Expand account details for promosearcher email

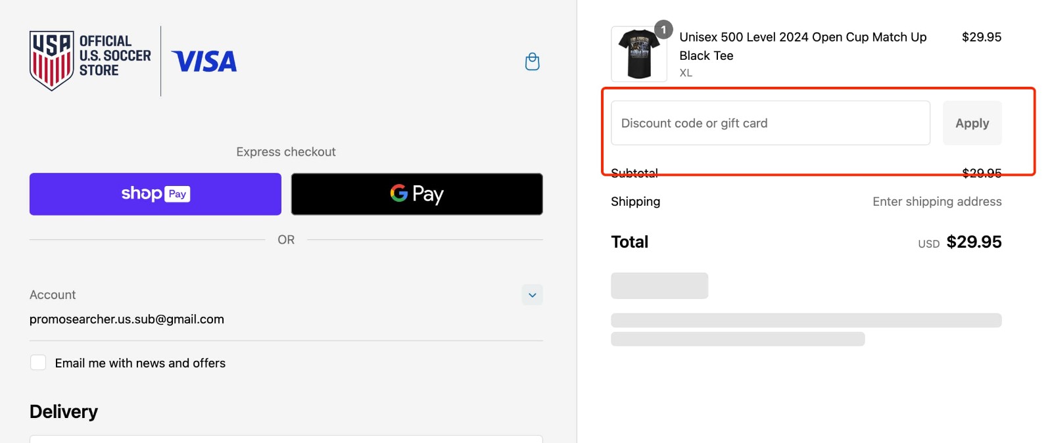pyautogui.click(x=532, y=295)
